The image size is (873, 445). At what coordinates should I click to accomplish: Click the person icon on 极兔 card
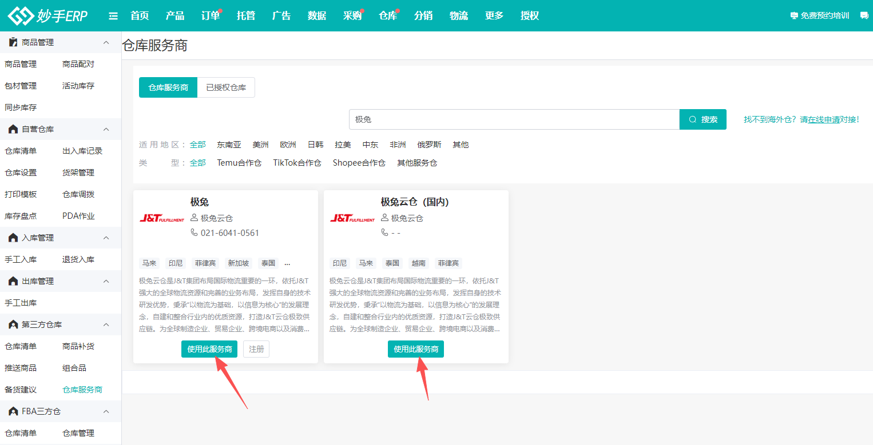point(194,218)
